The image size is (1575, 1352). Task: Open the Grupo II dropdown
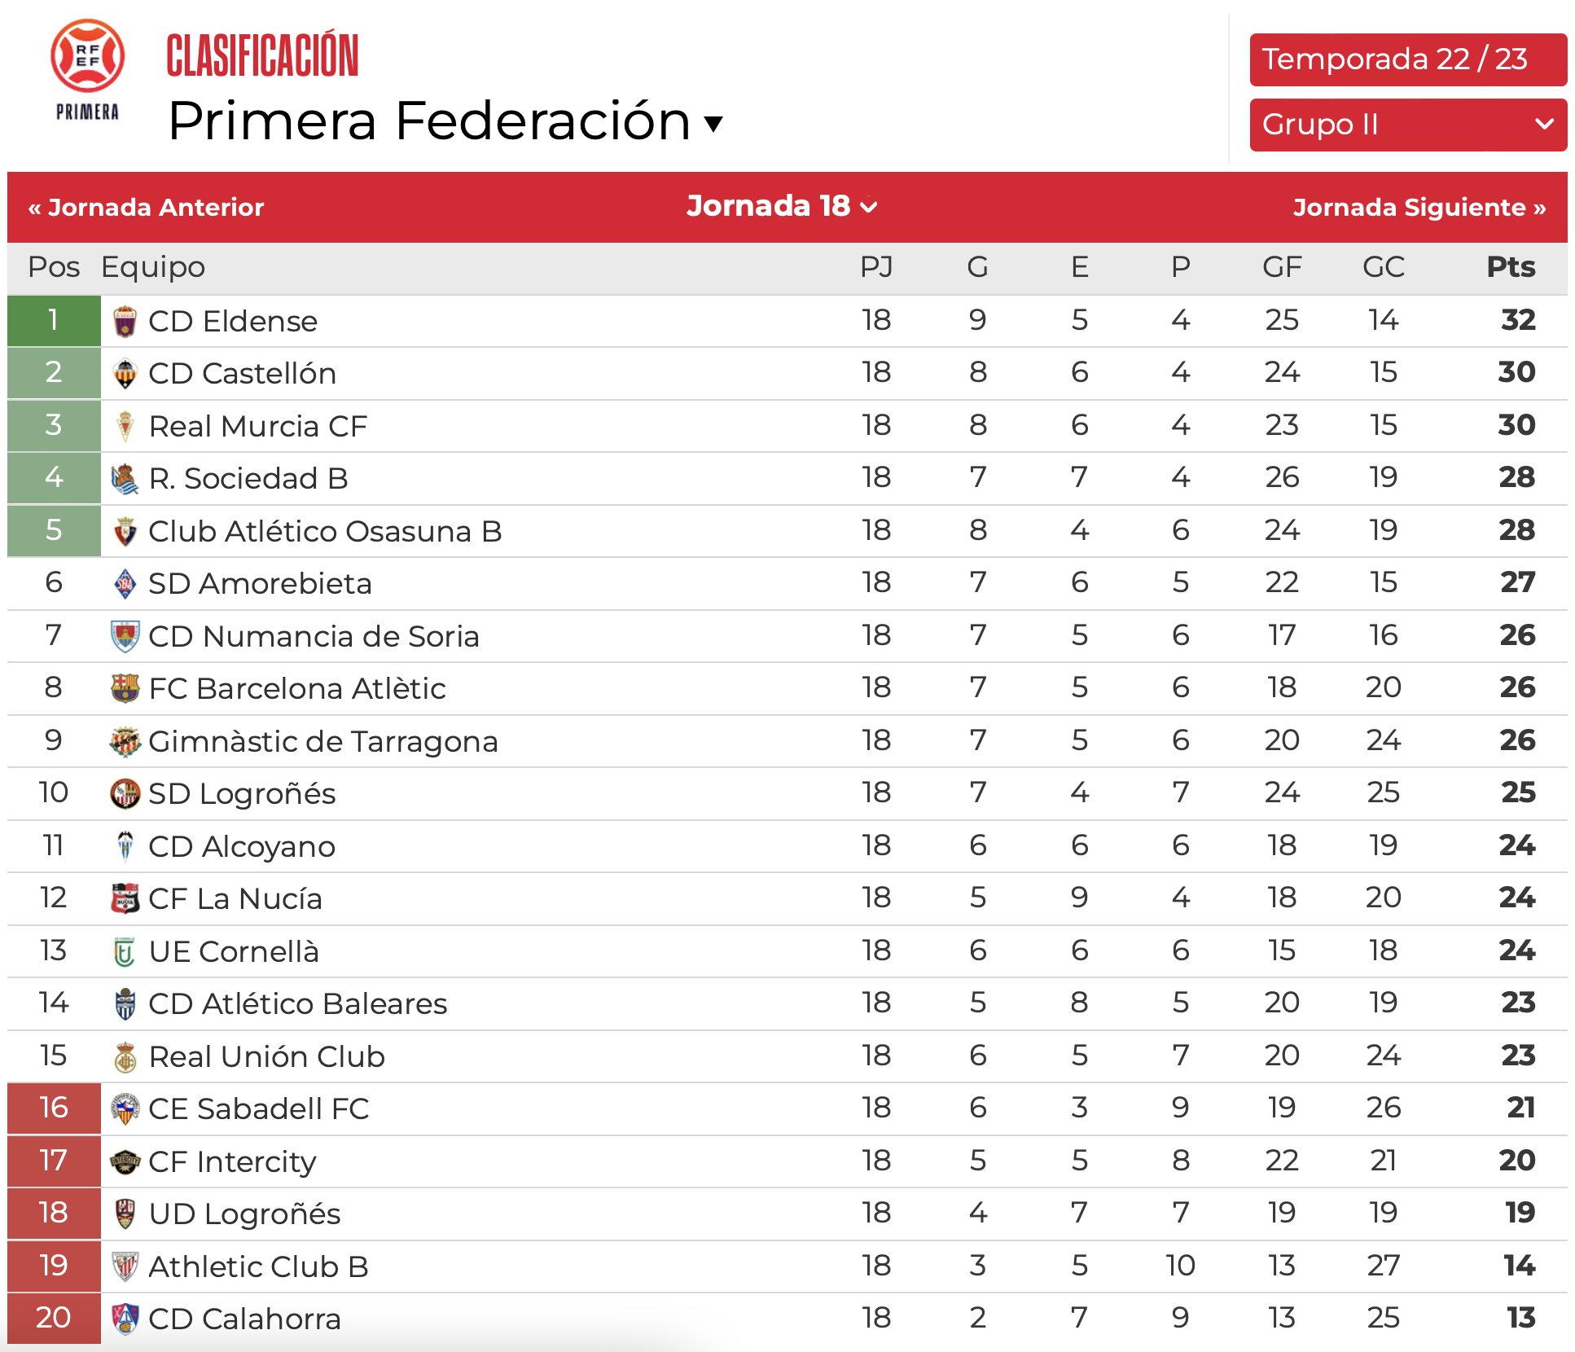[x=1408, y=125]
